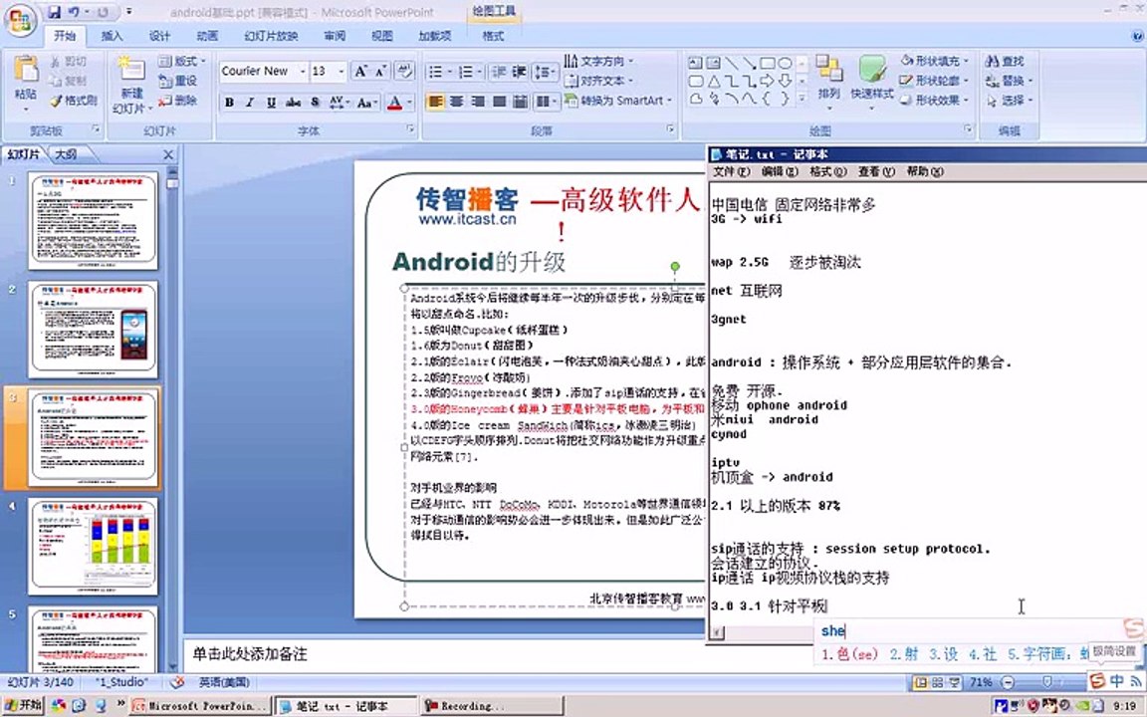
Task: Open Quick Styles (快速样式) gallery
Action: tap(872, 82)
